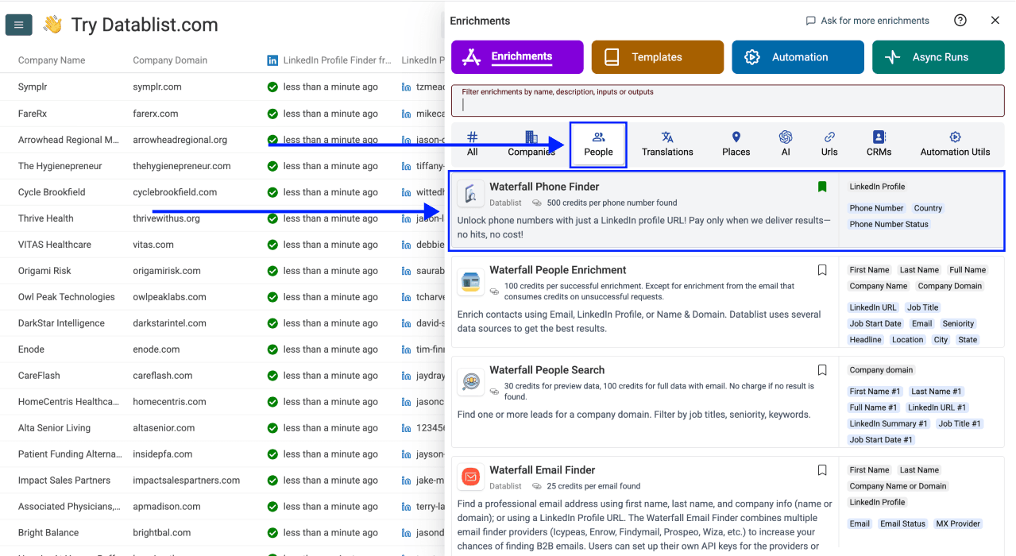Click the help question mark icon
This screenshot has width=1016, height=556.
(x=960, y=20)
